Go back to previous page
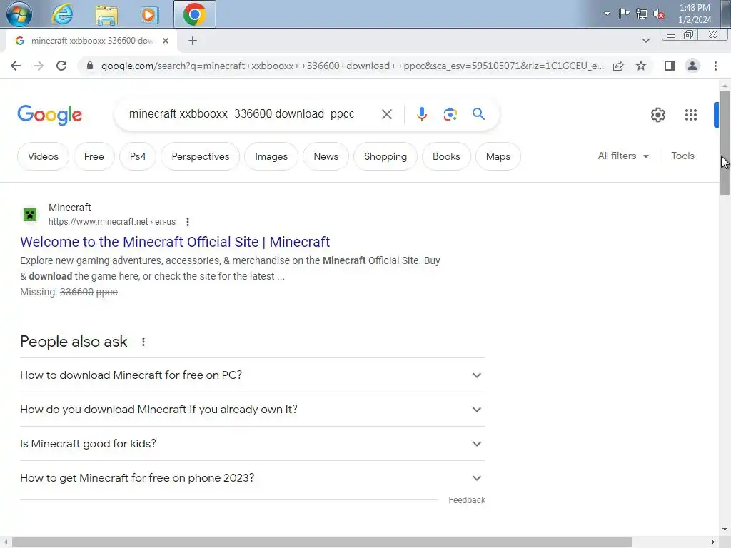 tap(16, 66)
